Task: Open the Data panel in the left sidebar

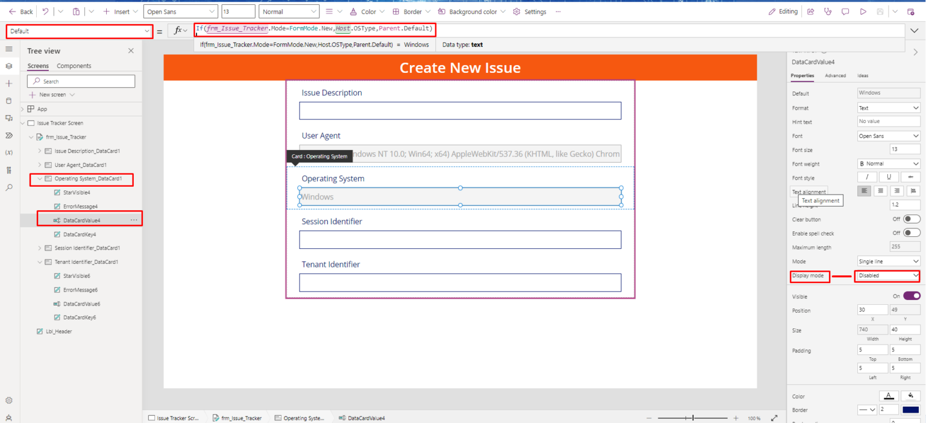Action: pos(9,101)
